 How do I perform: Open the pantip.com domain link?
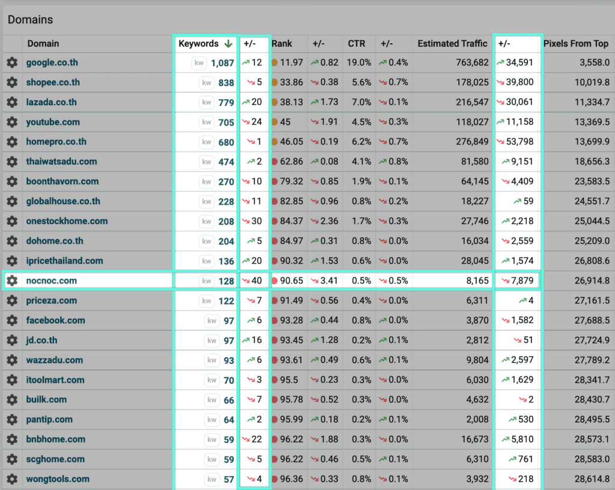[x=49, y=419]
